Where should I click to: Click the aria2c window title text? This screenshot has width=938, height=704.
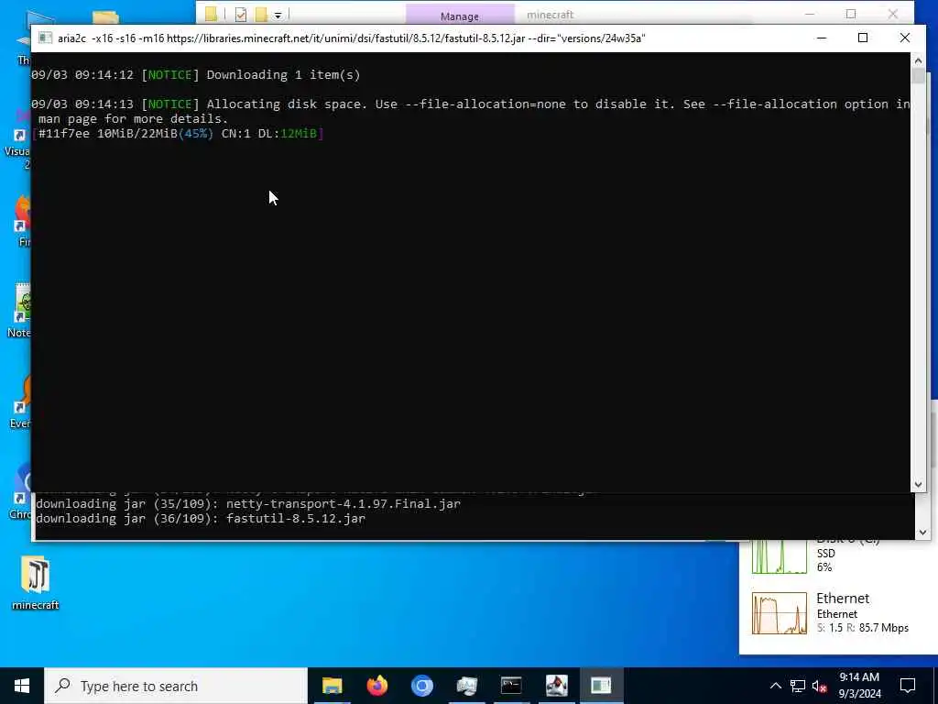(351, 38)
